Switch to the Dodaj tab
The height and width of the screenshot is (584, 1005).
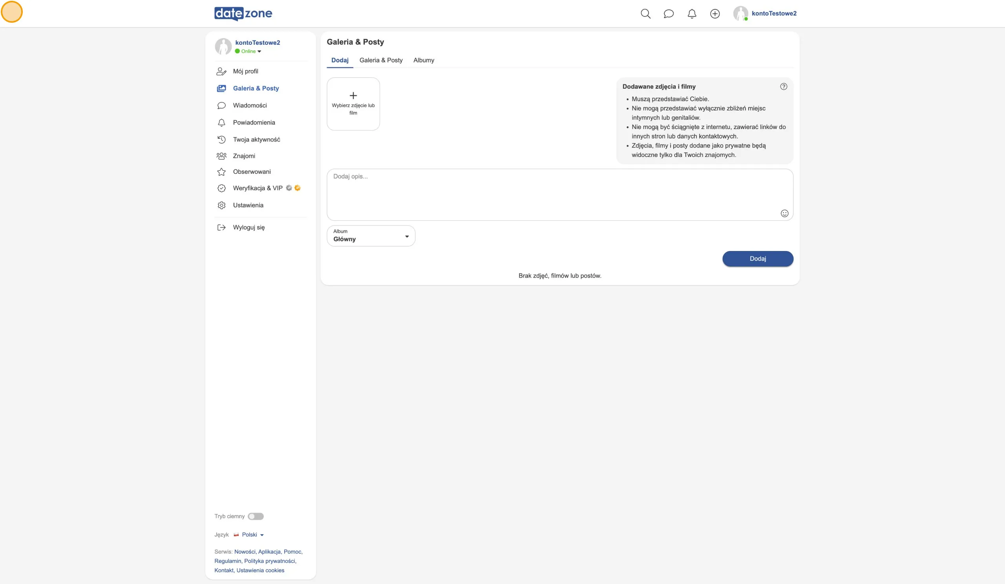[x=340, y=60]
